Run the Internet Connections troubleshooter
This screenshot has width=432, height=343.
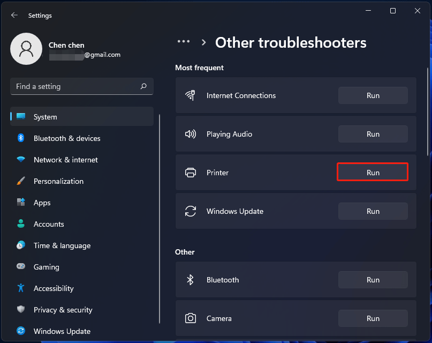(x=373, y=95)
